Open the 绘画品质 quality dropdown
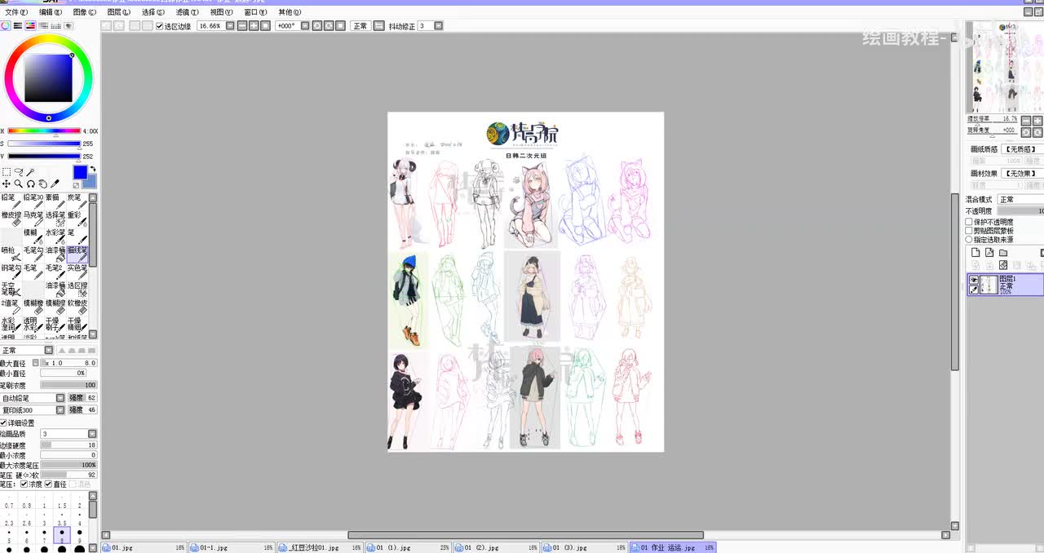This screenshot has width=1044, height=553. pyautogui.click(x=92, y=434)
